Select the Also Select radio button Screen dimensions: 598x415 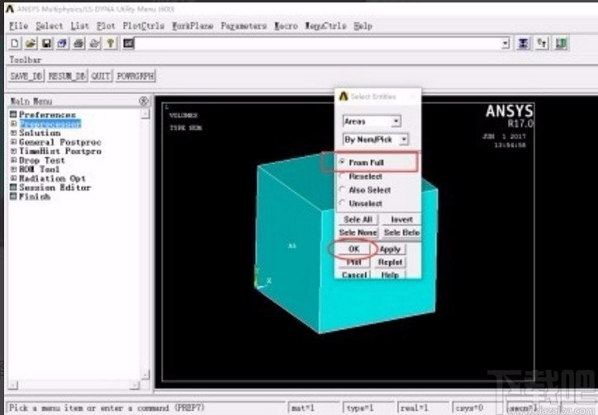pos(342,190)
